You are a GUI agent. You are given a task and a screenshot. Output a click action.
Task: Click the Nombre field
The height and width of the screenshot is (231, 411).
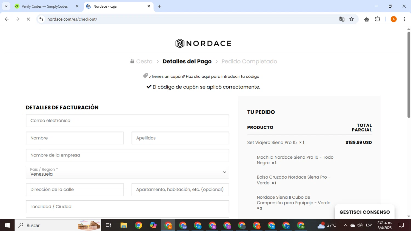[x=75, y=138]
